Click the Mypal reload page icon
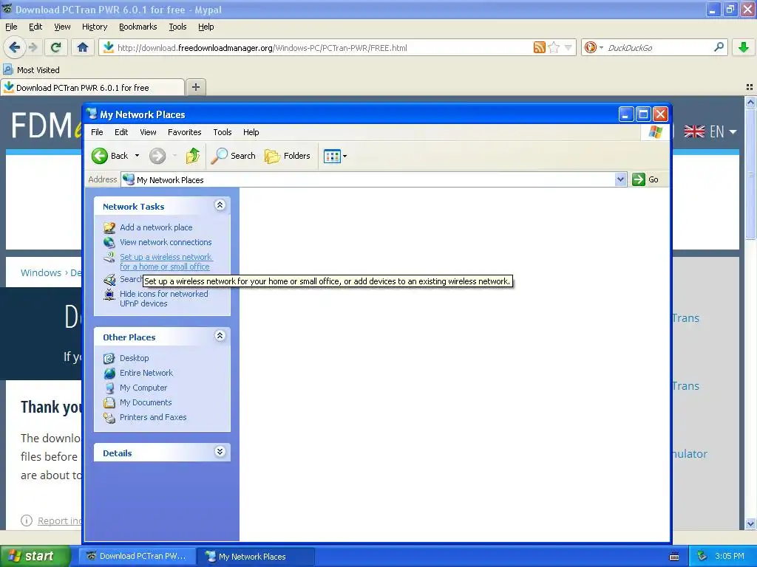Screen dimensions: 757x567 point(56,47)
